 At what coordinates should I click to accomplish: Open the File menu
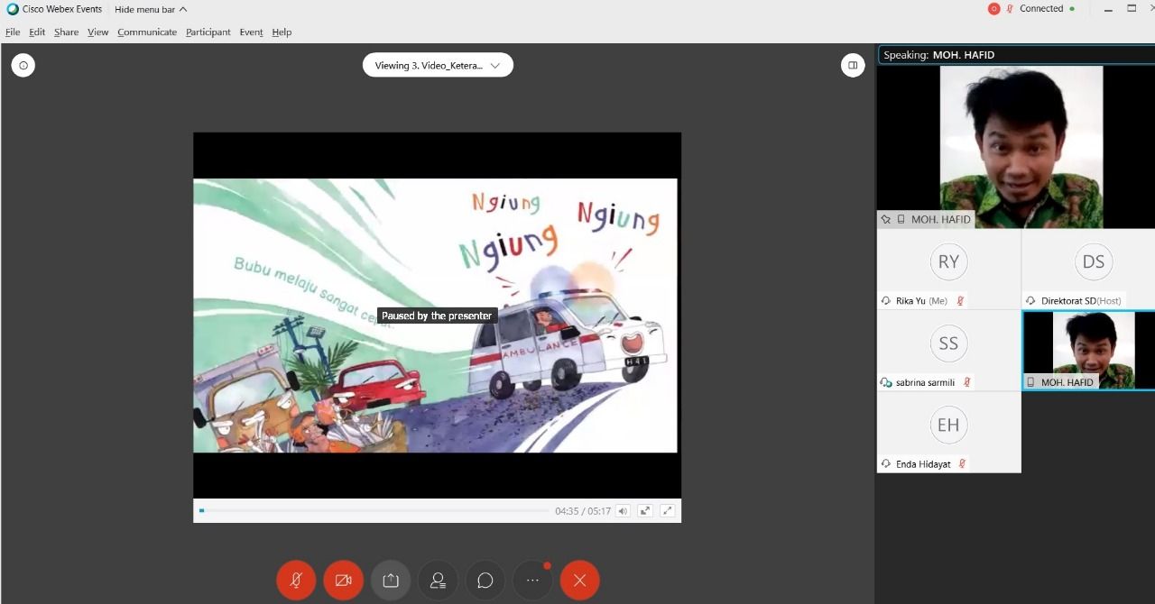pyautogui.click(x=13, y=32)
